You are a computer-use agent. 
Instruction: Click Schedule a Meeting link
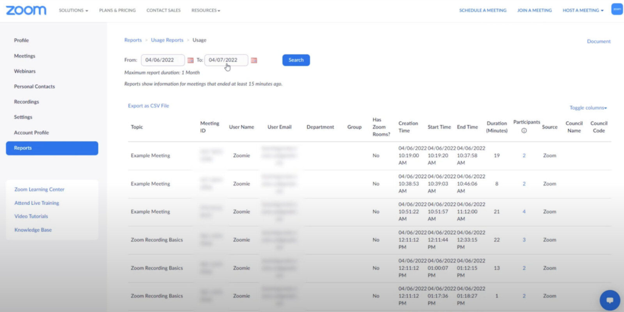point(483,10)
